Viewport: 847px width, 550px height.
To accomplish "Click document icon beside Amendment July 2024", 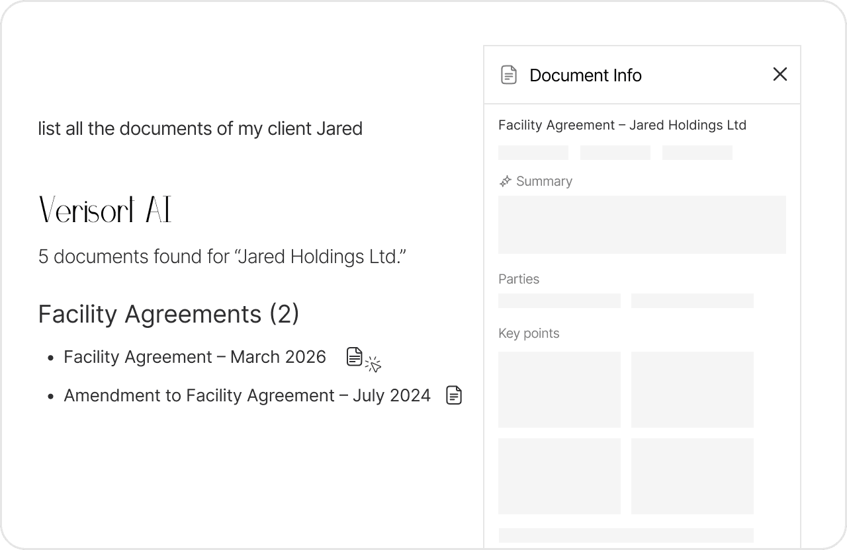I will pos(454,395).
